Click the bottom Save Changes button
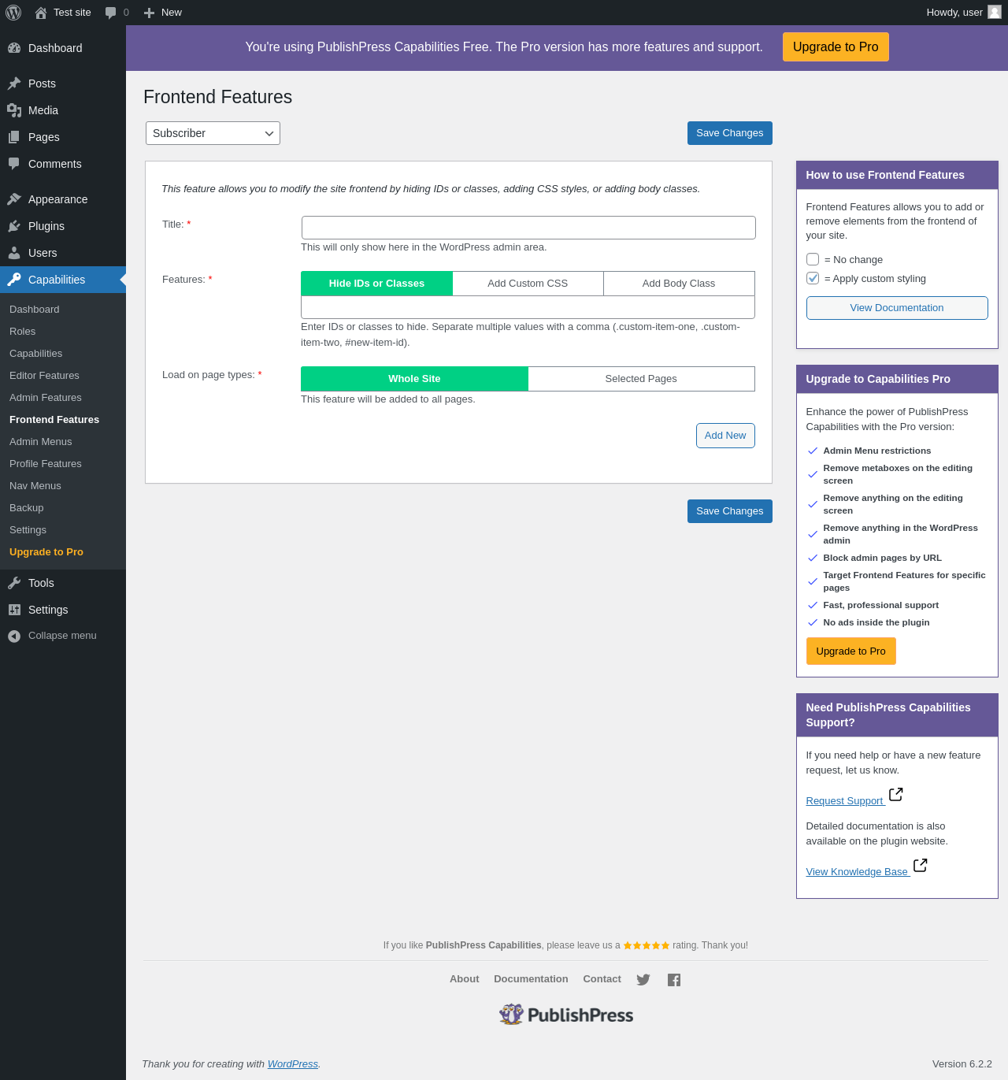This screenshot has height=1080, width=1008. 730,511
